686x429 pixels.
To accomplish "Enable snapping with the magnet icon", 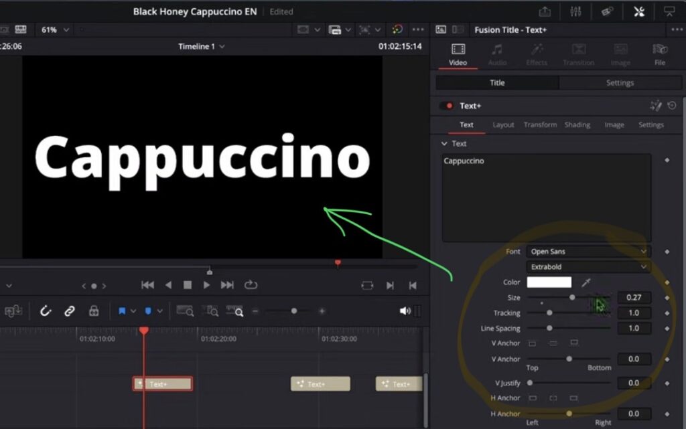I will click(45, 310).
